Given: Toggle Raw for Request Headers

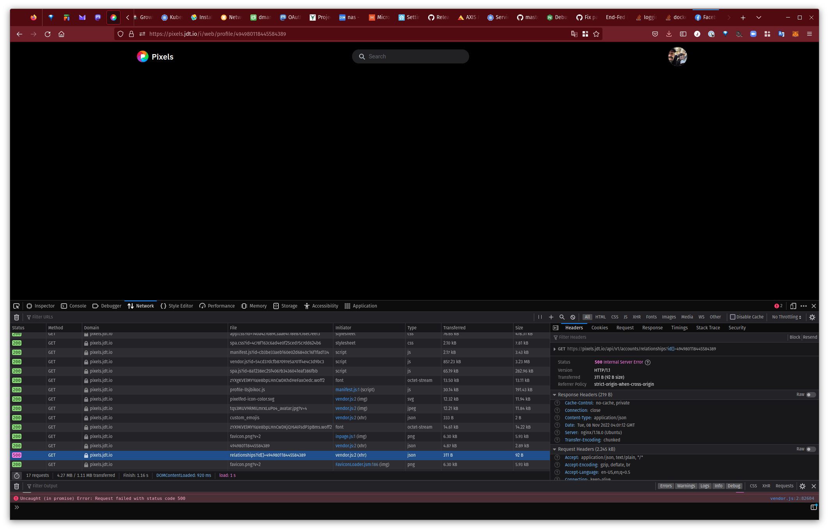Looking at the screenshot, I should [810, 449].
